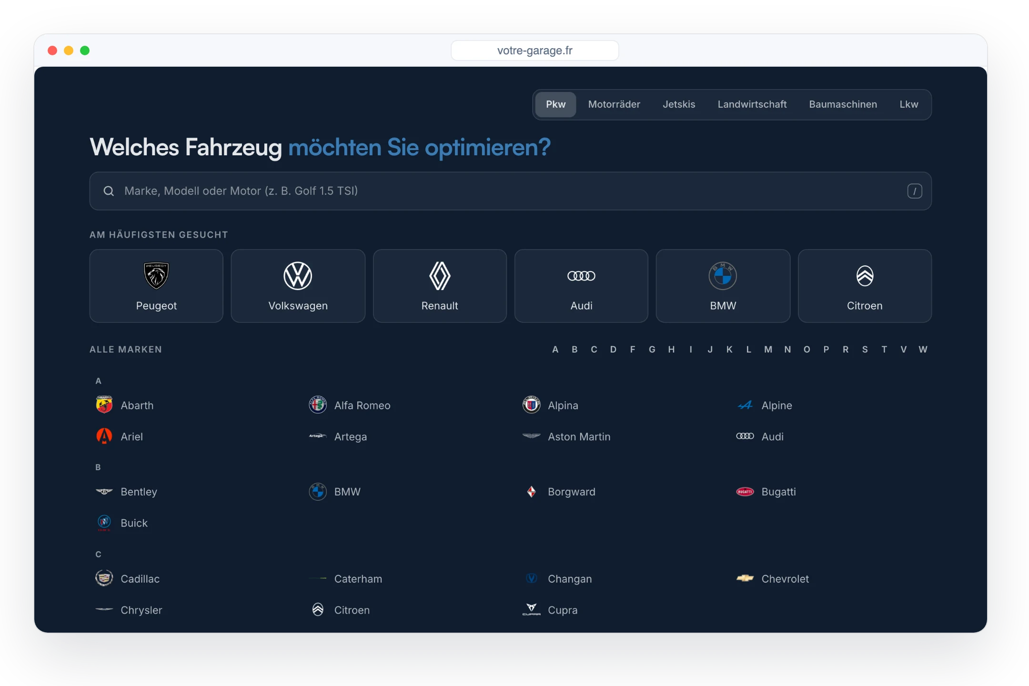Jump to letter D in alphabet index

pos(613,350)
